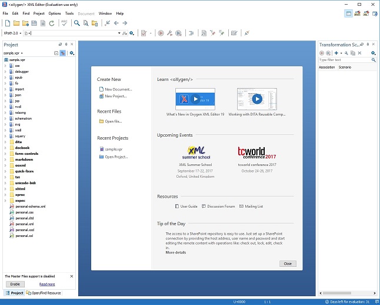Play the What's New in Oxygen video
This screenshot has width=380, height=305.
(x=195, y=99)
